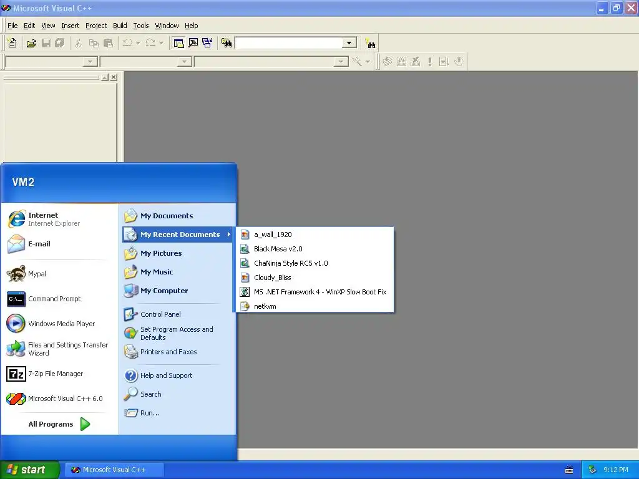Screen dimensions: 639x479
Task: Toggle the Output window icon
Action: pos(193,43)
